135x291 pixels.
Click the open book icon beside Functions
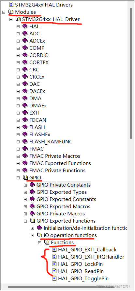tap(47, 242)
